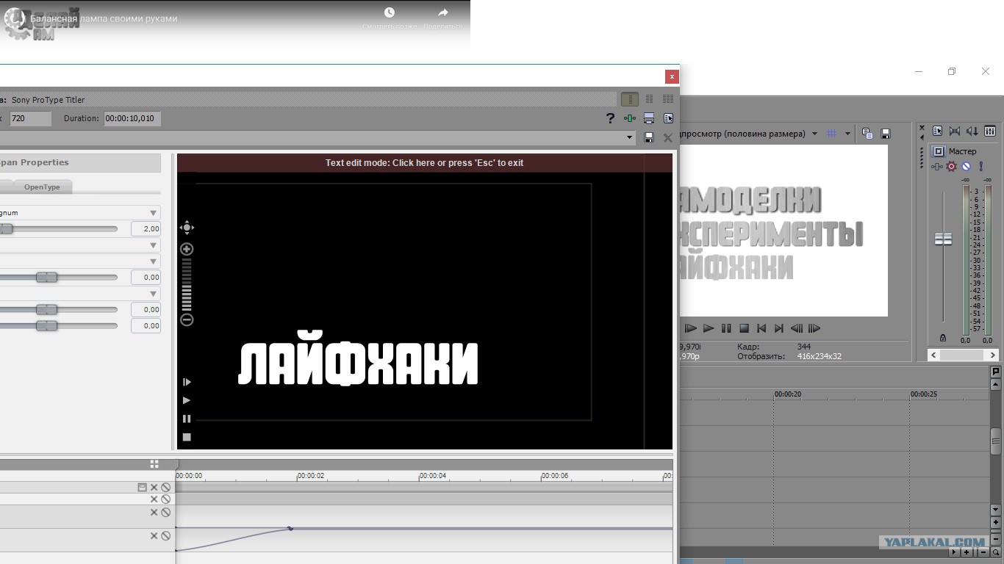Click Master automation settings gear icon
Image resolution: width=1004 pixels, height=564 pixels.
tap(952, 167)
